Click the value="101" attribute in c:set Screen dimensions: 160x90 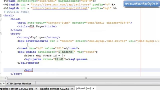click(54, 48)
